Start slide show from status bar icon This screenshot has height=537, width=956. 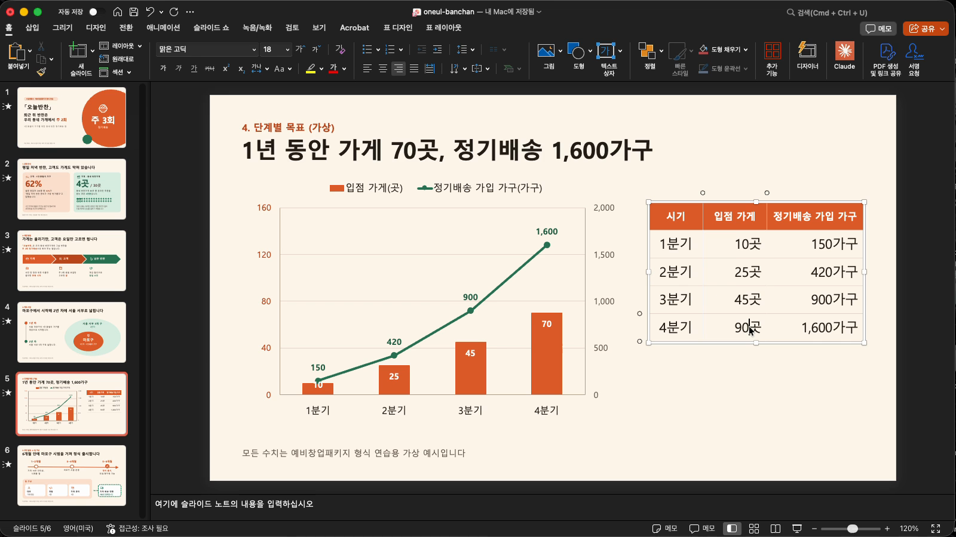coord(797,529)
